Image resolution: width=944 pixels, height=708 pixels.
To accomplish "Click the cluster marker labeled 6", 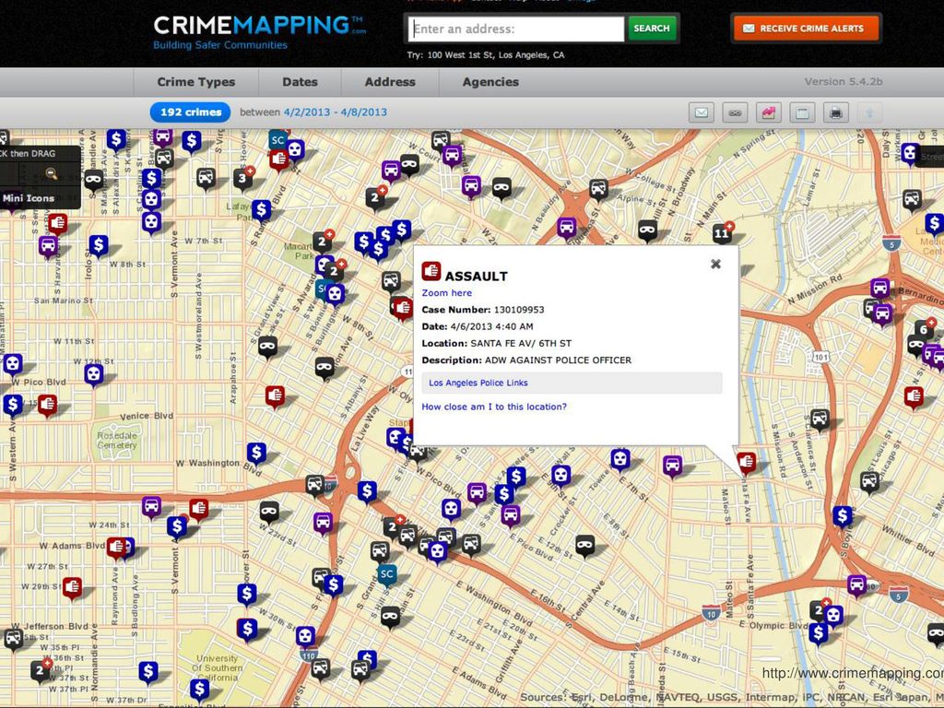I will [924, 329].
